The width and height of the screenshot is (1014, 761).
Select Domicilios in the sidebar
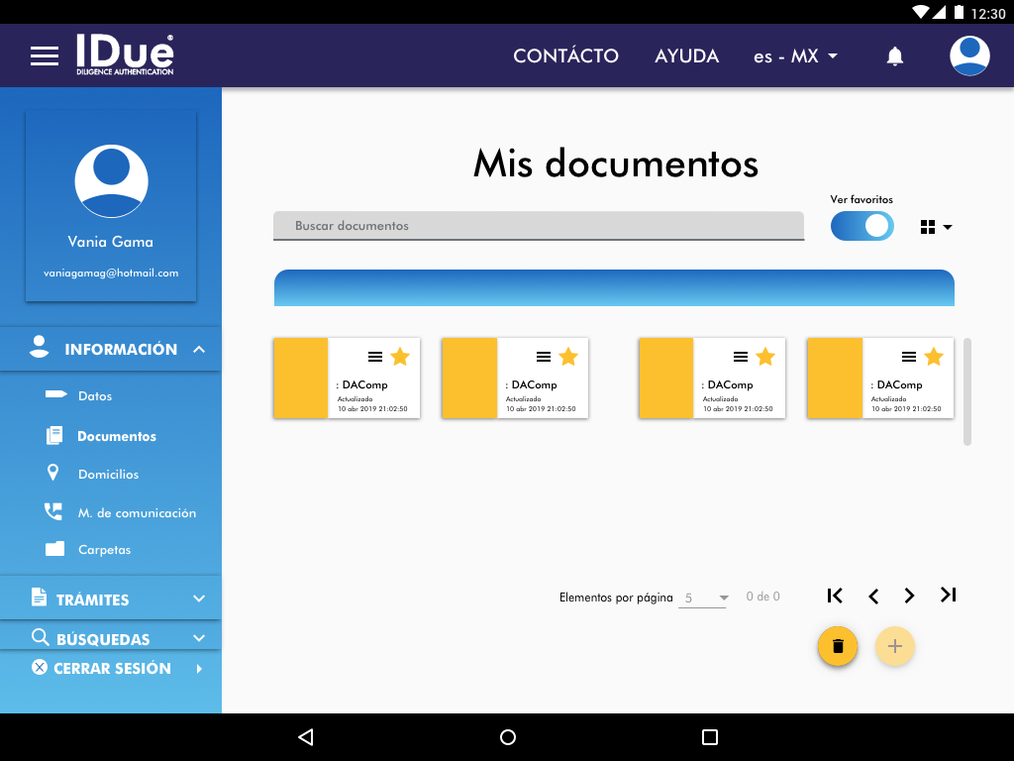(108, 475)
